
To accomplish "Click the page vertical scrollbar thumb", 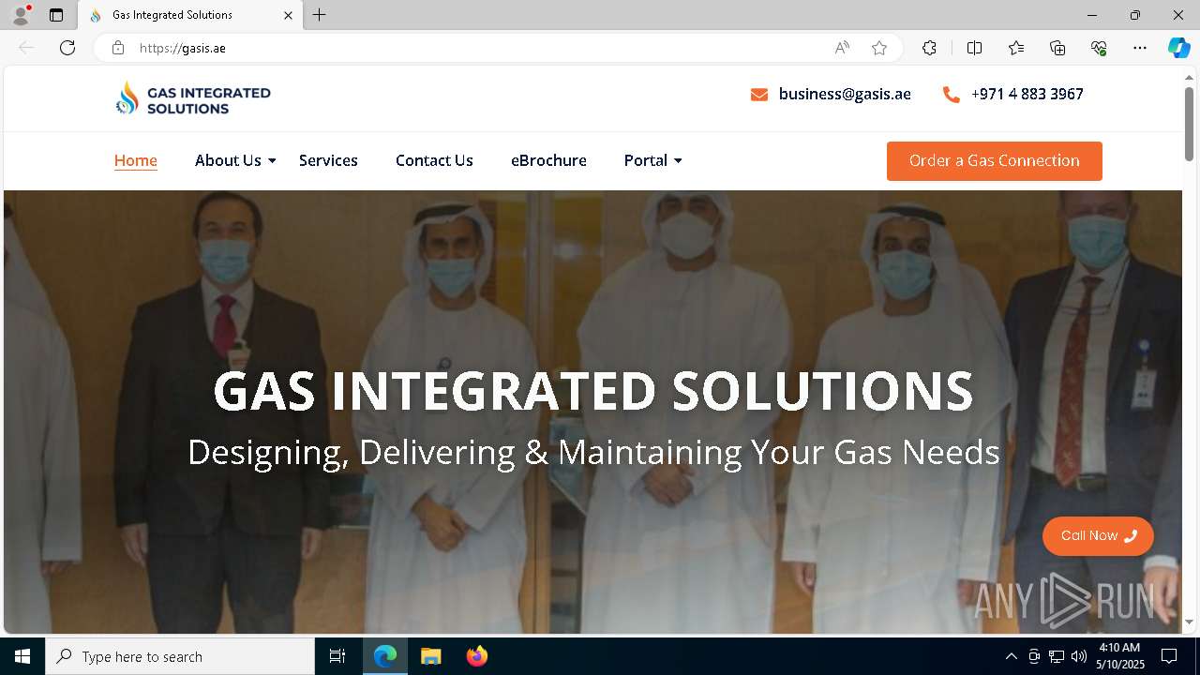I will (1189, 124).
